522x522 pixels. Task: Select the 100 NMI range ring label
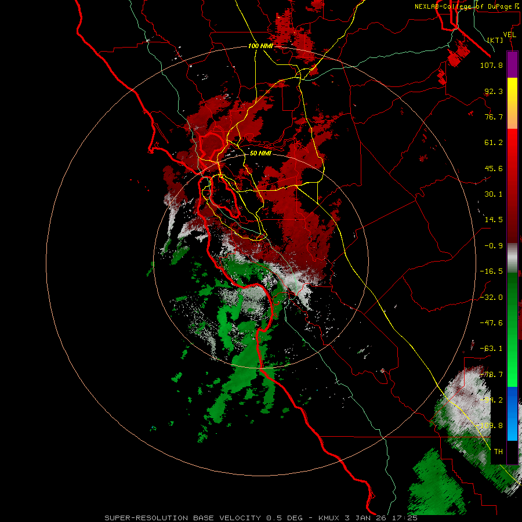(x=260, y=46)
